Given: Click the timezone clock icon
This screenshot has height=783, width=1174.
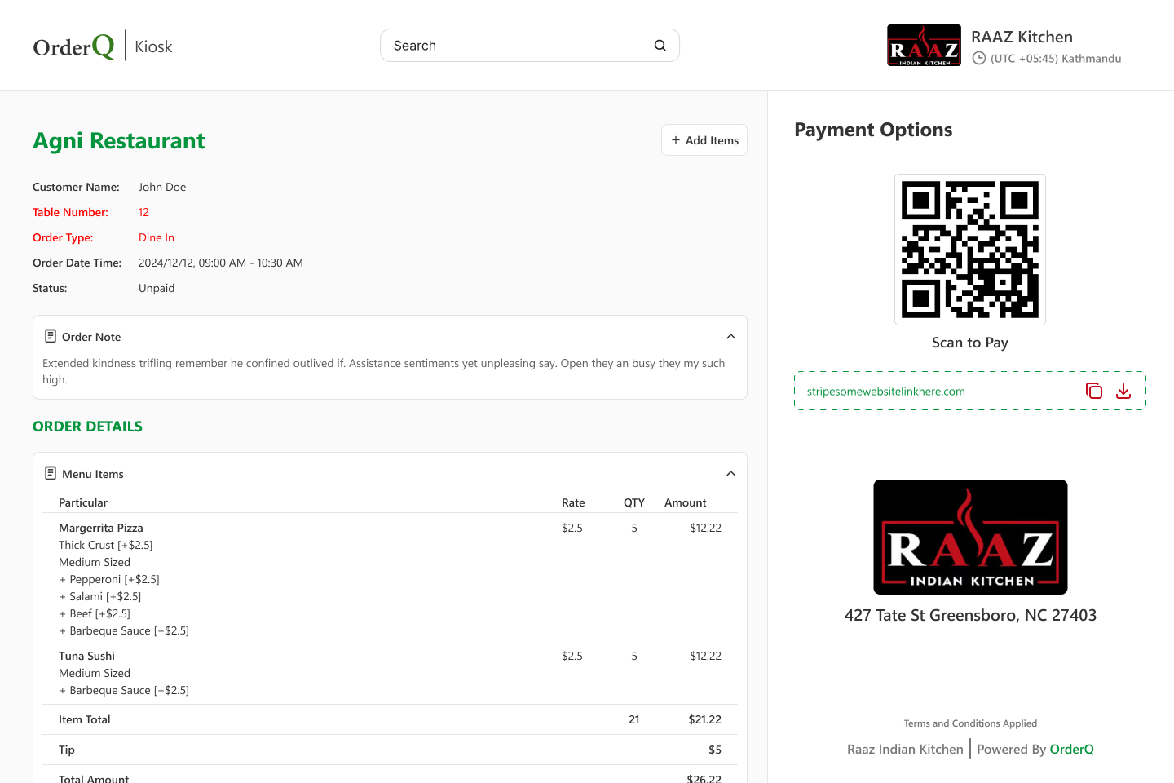Looking at the screenshot, I should pyautogui.click(x=978, y=58).
